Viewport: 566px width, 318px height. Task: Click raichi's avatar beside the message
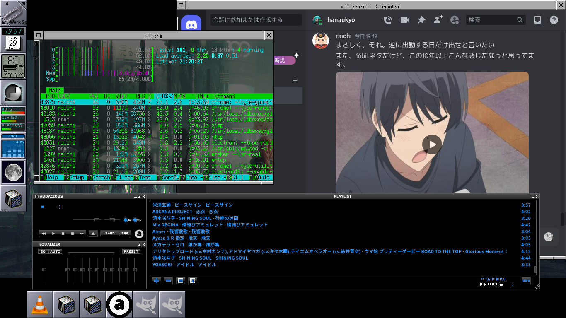click(320, 41)
